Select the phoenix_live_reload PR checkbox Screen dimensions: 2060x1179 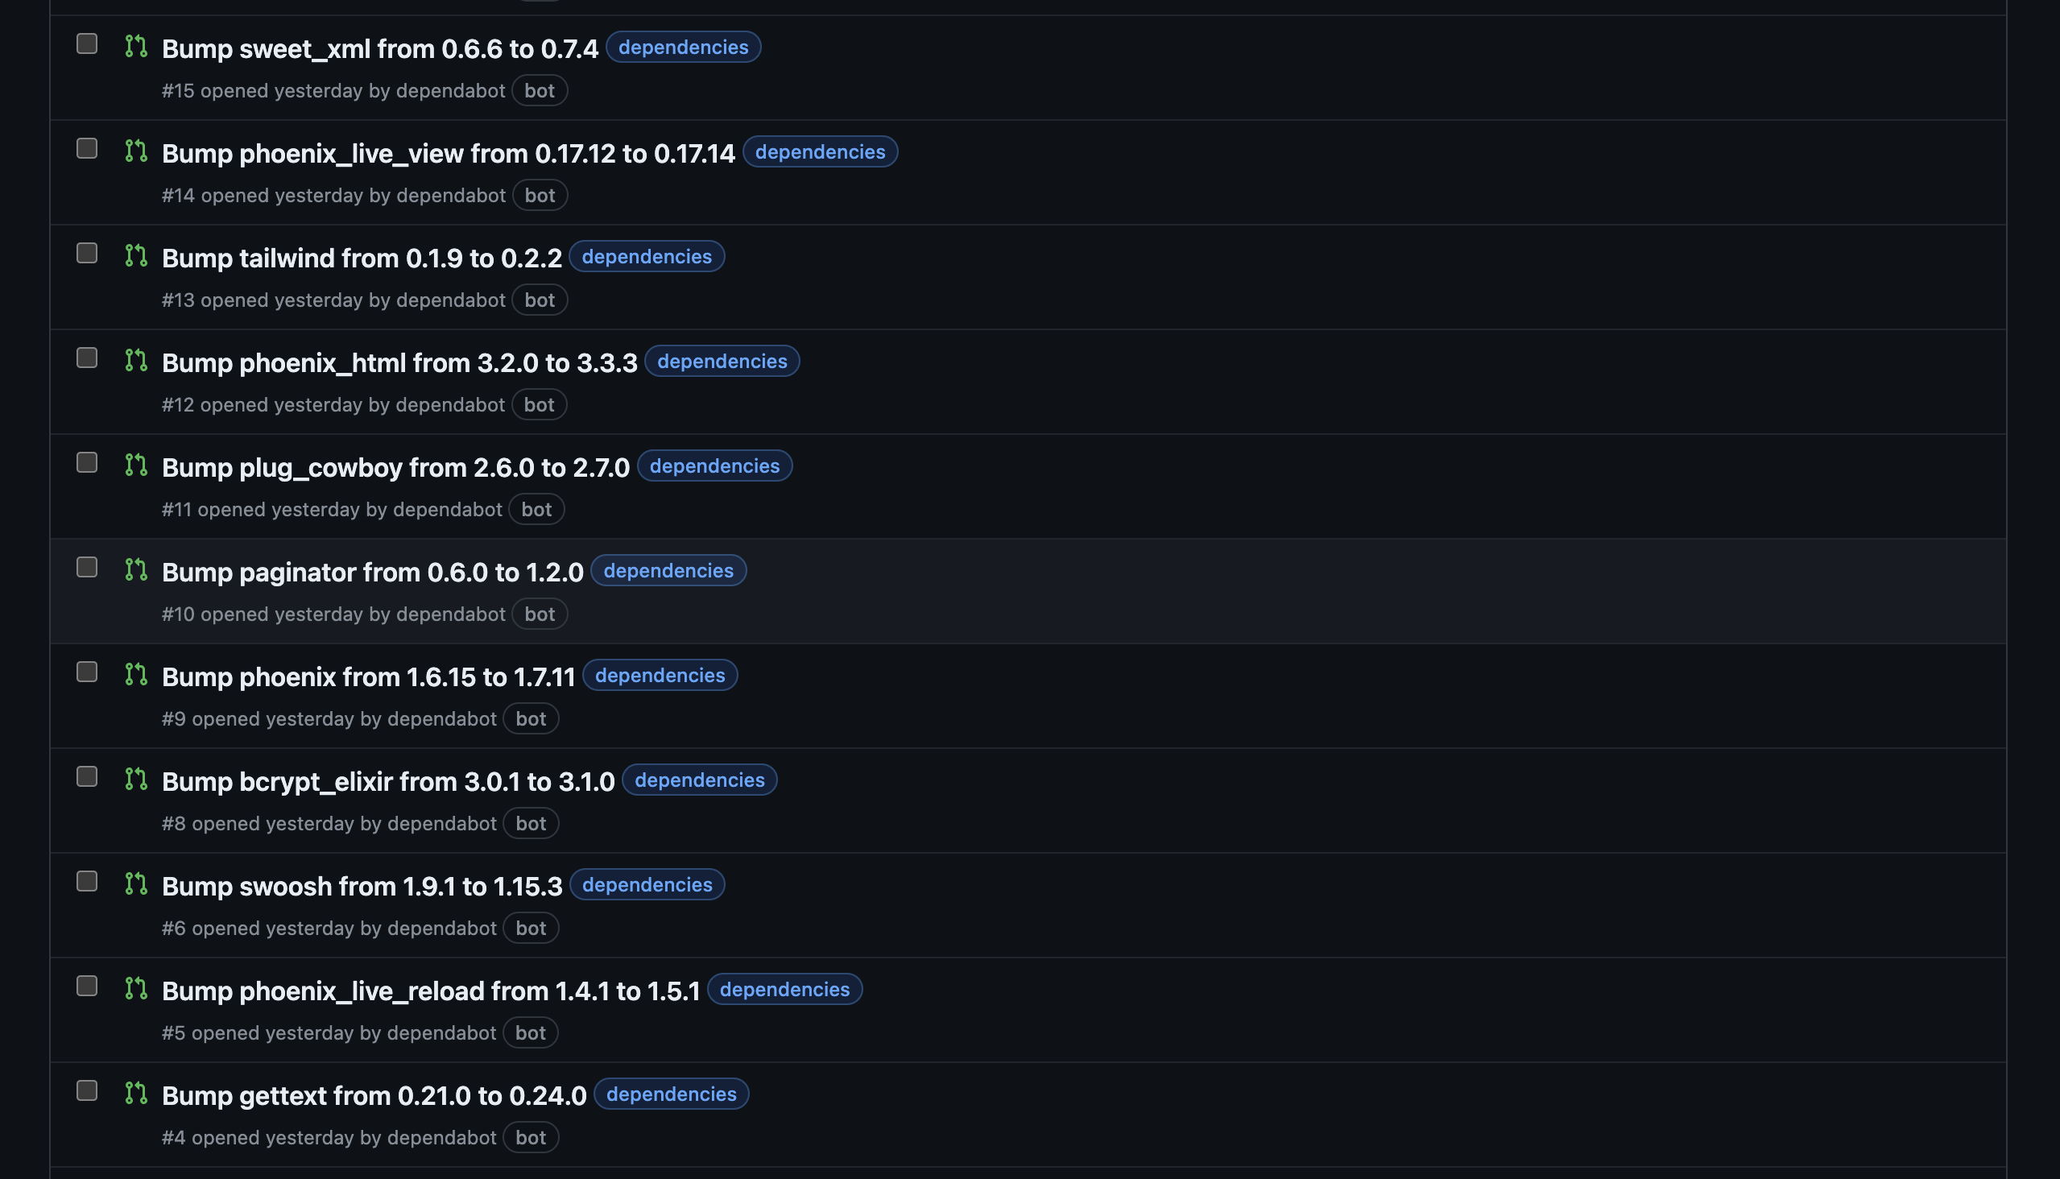[87, 986]
